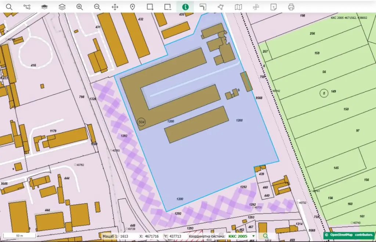Screen dimensions: 376x242
Task: Select the rectangle plus selection tool
Action: (x=150, y=7)
